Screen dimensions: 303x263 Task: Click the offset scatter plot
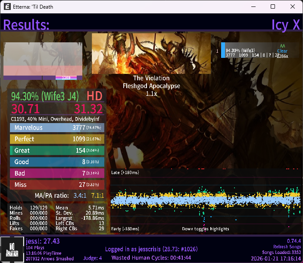[205, 200]
